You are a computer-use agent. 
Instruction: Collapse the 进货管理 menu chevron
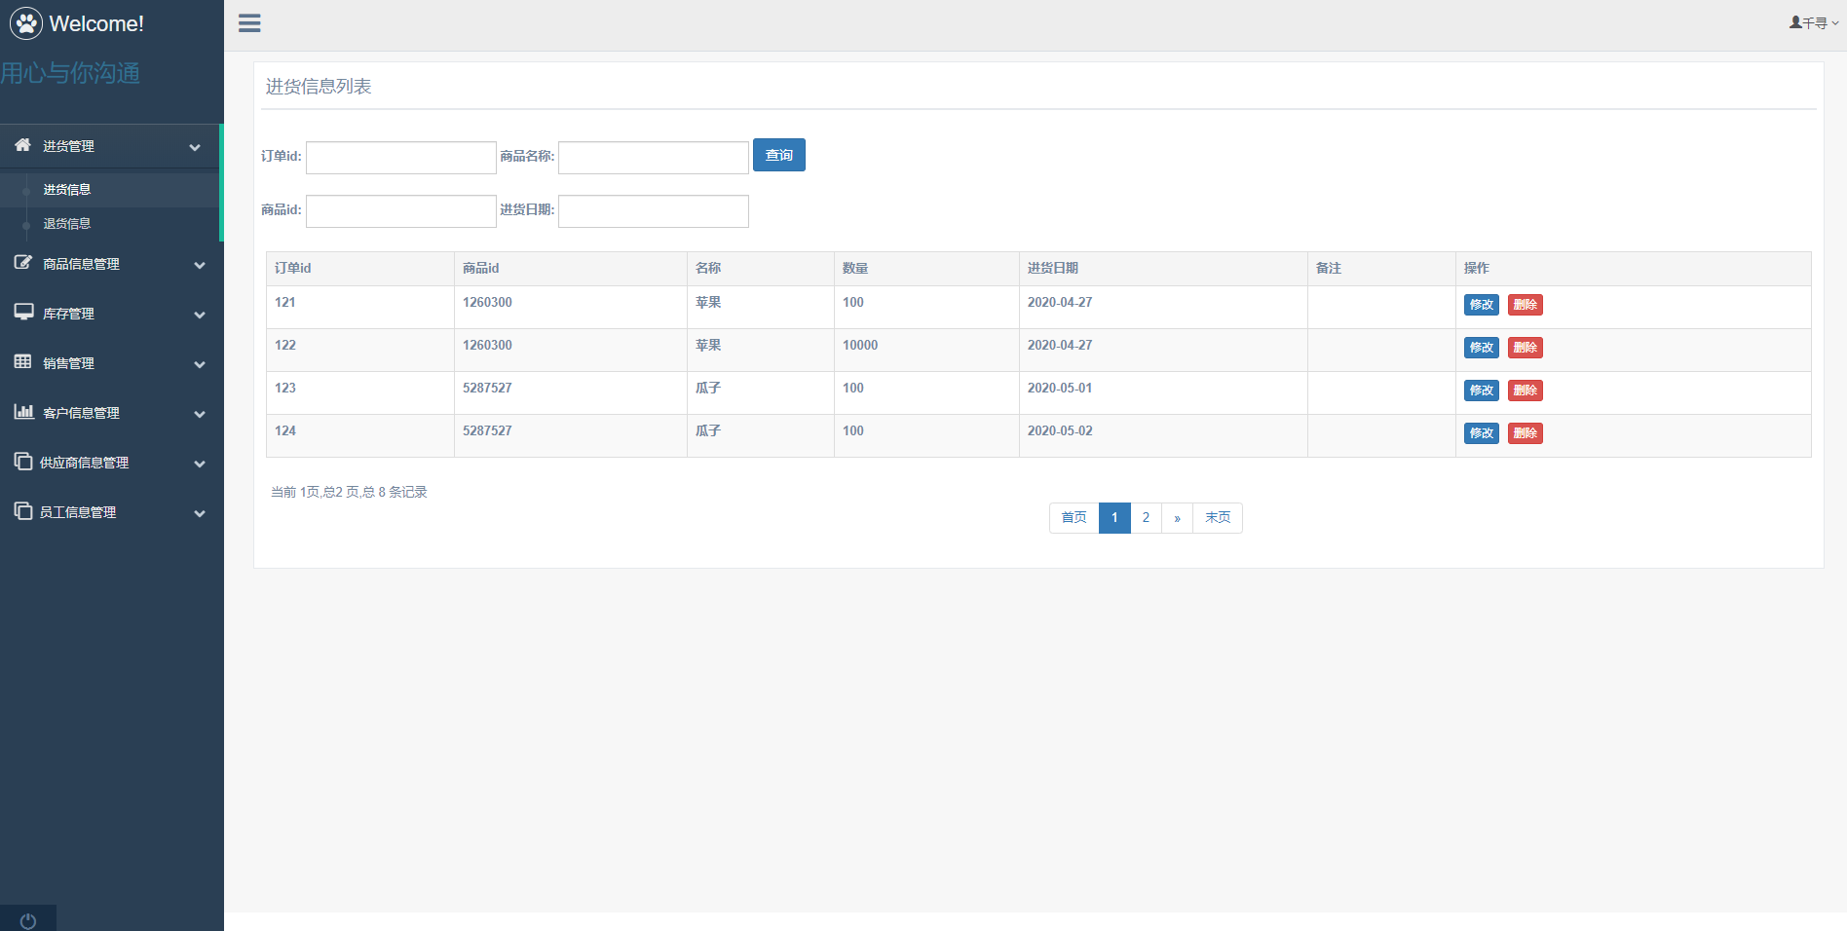(195, 147)
